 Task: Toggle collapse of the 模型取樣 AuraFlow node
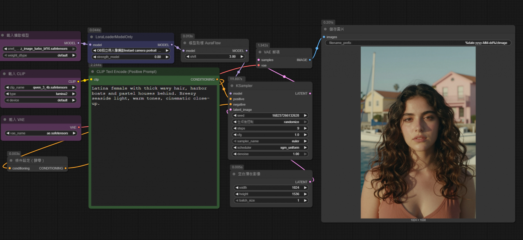point(185,43)
